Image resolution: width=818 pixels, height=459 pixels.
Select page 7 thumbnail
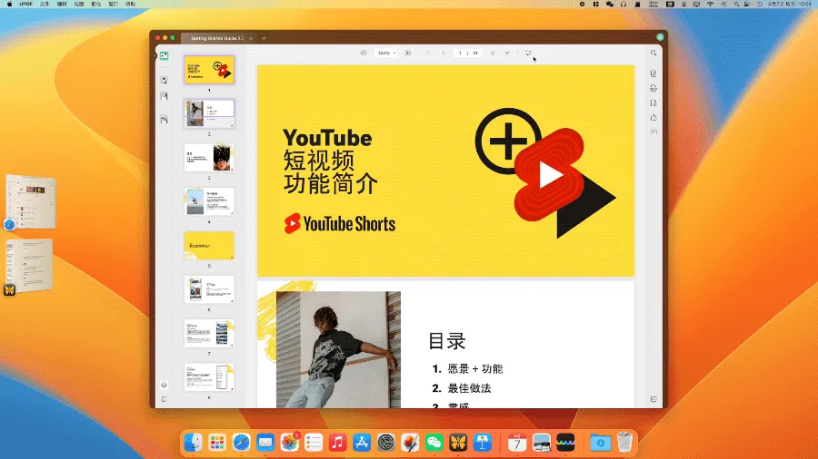209,333
